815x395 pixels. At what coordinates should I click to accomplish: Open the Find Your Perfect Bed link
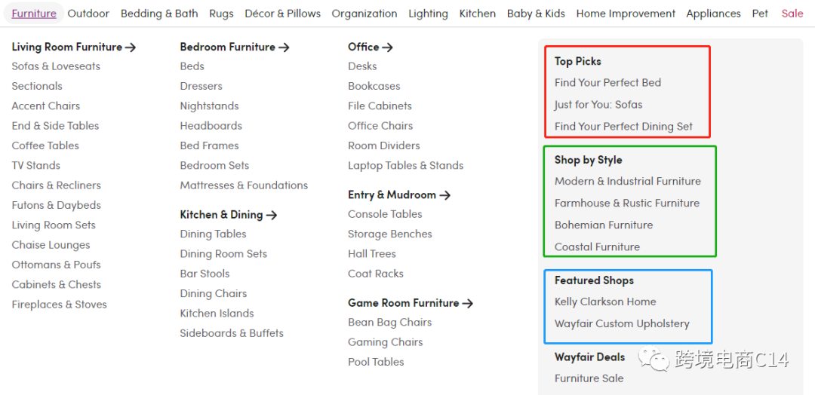tap(607, 83)
